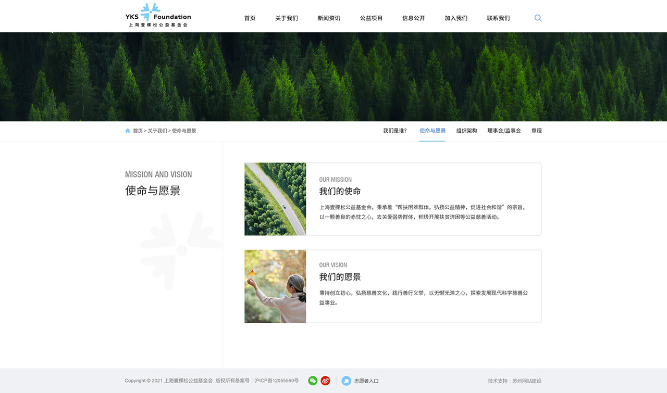This screenshot has width=667, height=393.
Task: Select the 章程 sub-tab
Action: [x=536, y=131]
